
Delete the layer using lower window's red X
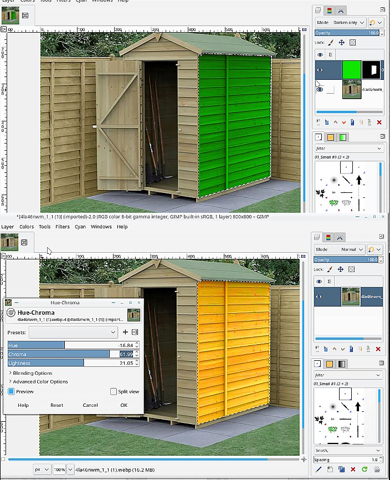pos(378,349)
